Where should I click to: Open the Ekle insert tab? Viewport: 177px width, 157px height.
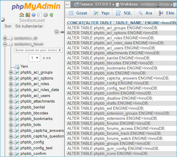166,13
